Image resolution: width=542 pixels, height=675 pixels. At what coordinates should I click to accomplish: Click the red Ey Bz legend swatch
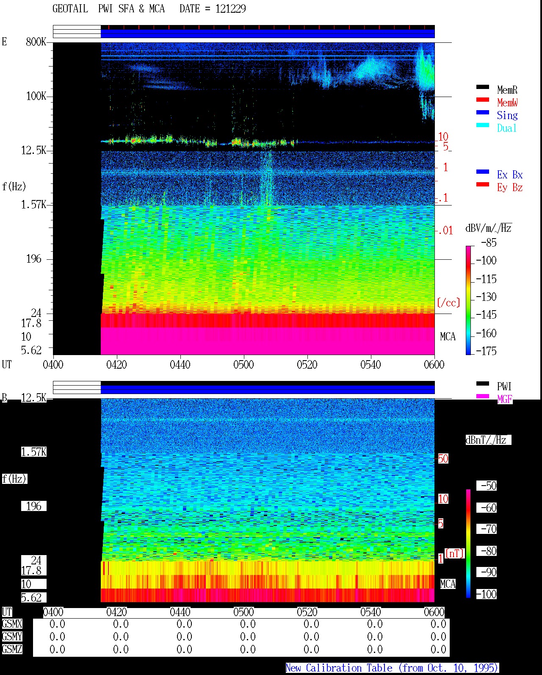tap(482, 184)
